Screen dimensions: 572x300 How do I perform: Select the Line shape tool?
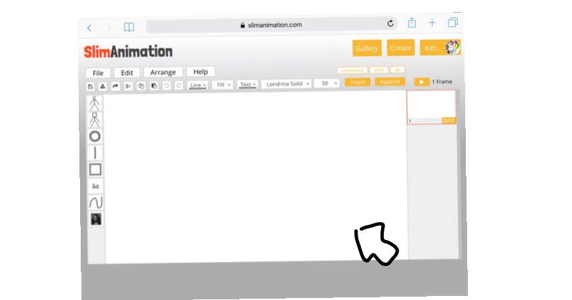point(95,153)
